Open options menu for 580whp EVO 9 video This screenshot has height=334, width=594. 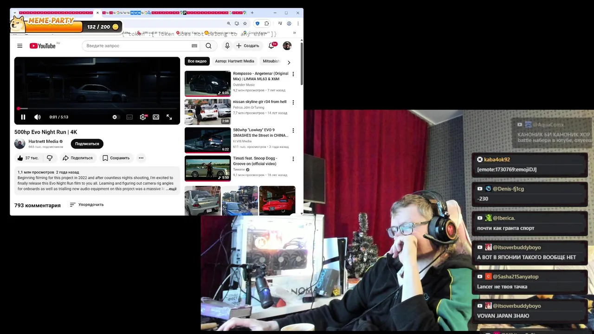[293, 131]
